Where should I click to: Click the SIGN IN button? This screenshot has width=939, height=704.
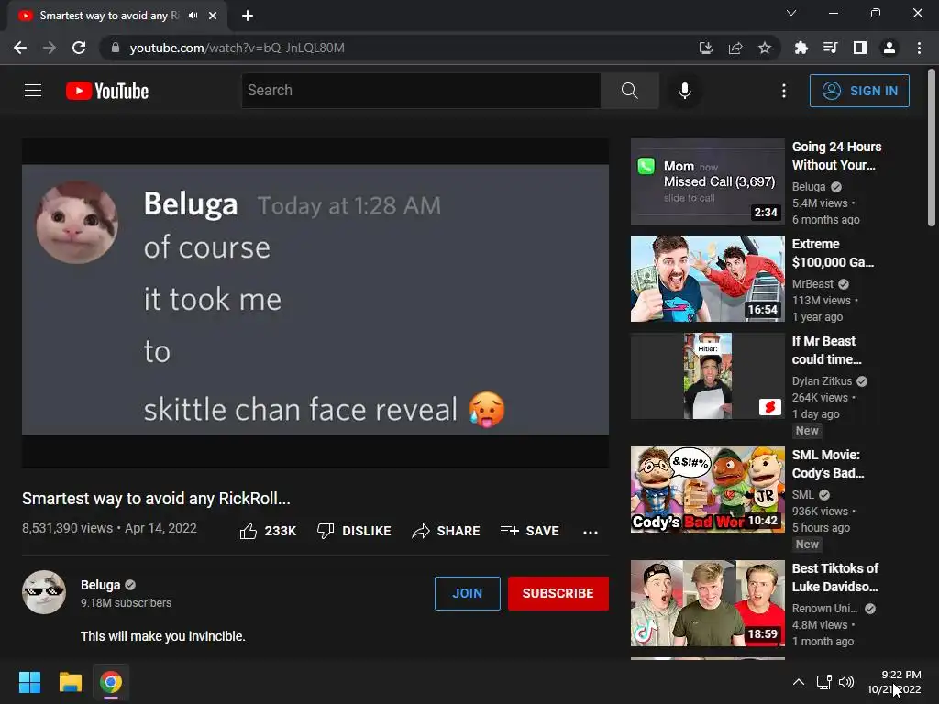[x=859, y=91]
